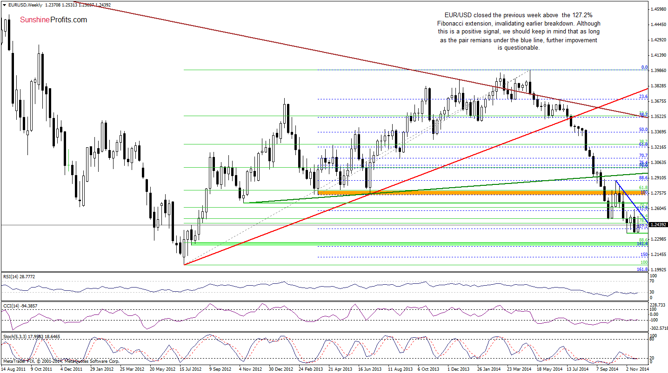This screenshot has width=668, height=373.
Task: Click the 4 Dec 2011 date label
Action: pyautogui.click(x=71, y=369)
